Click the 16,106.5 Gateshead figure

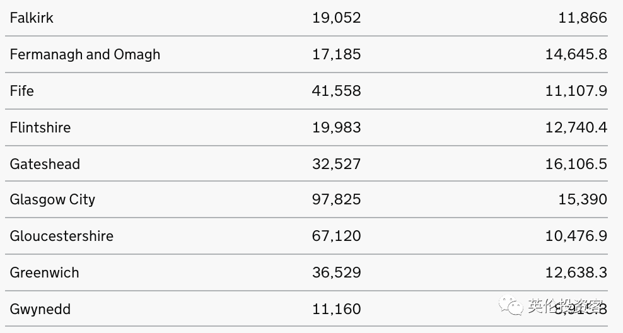pos(576,164)
